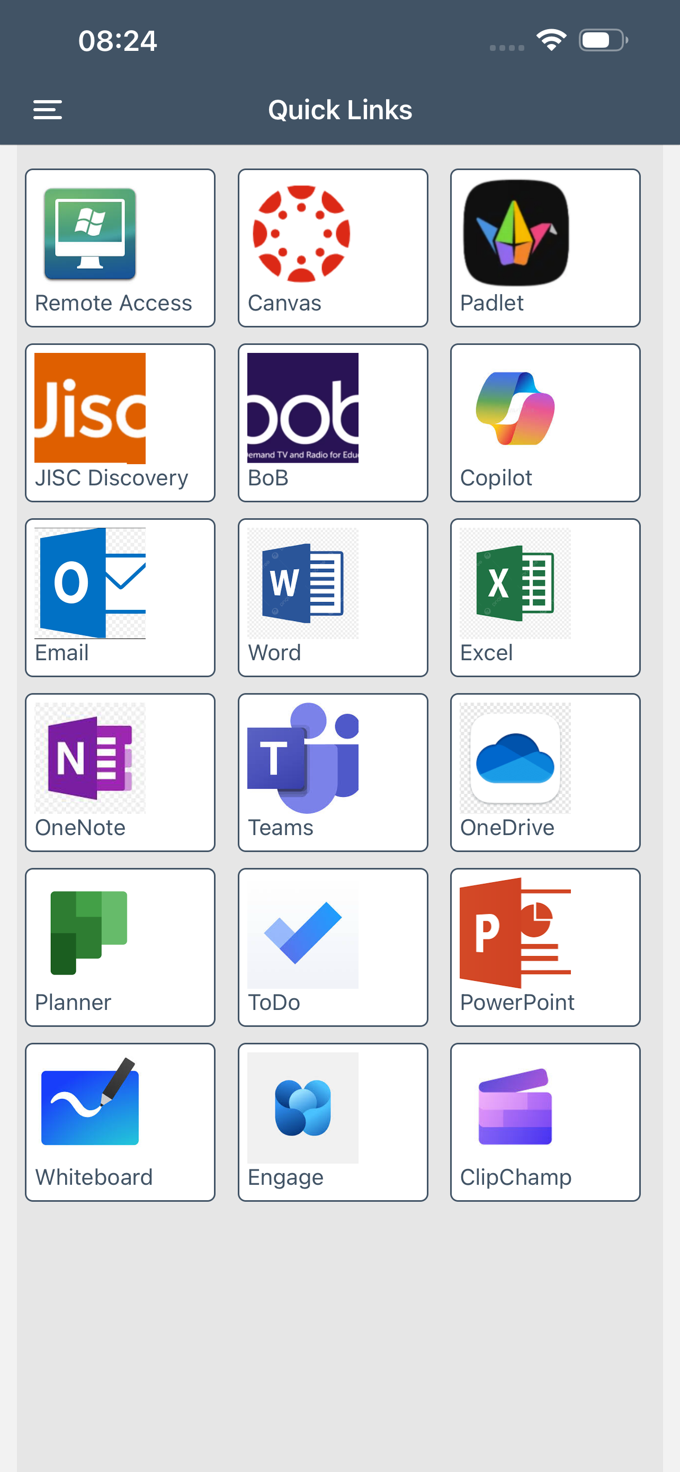The height and width of the screenshot is (1472, 680).
Task: Tap the "ToDo" label text
Action: click(273, 1003)
